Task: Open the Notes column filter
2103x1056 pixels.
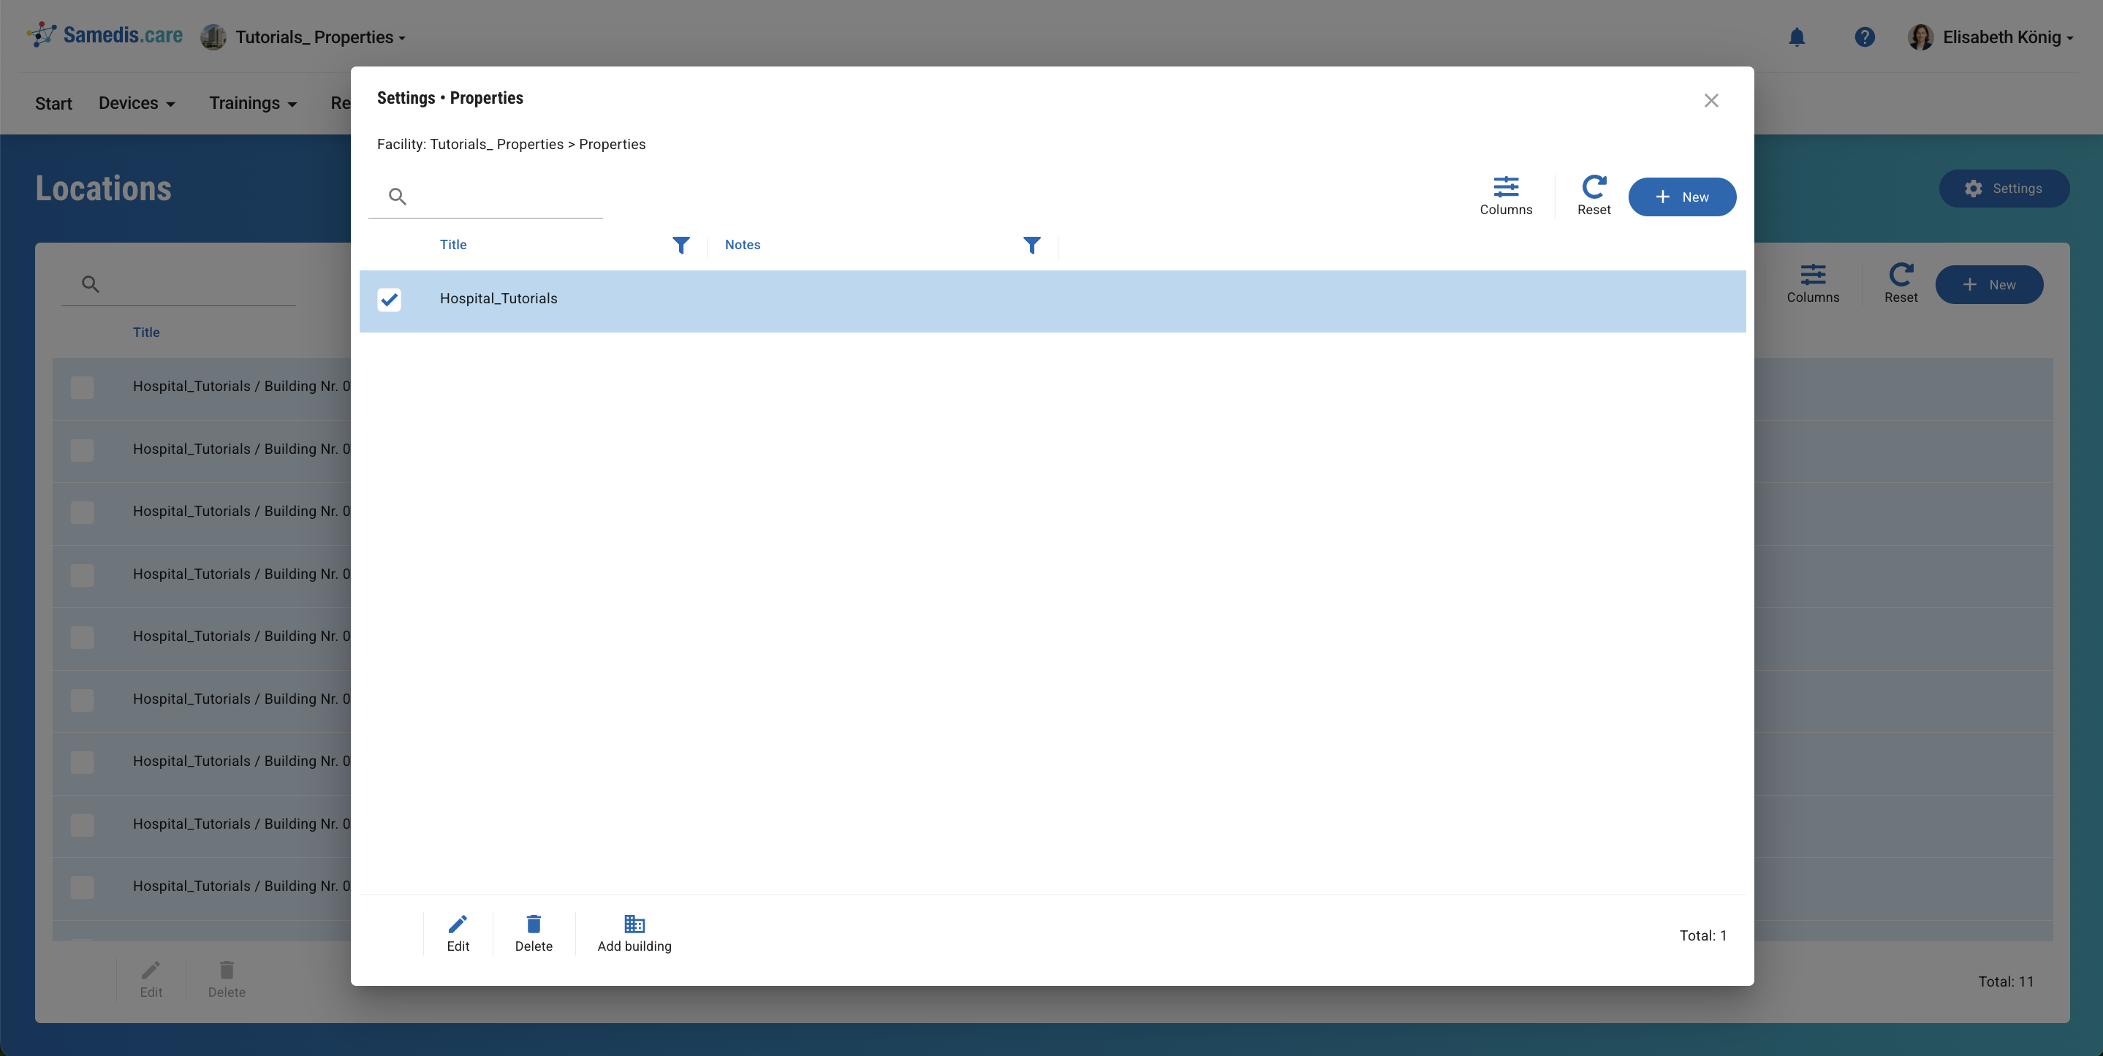Action: click(1031, 245)
